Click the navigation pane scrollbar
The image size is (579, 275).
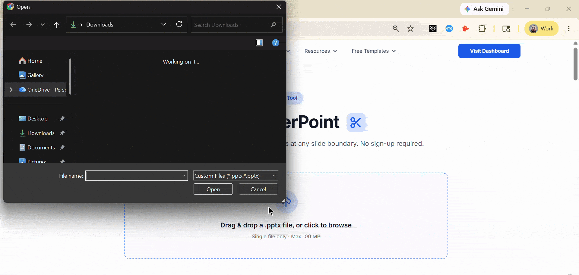click(x=70, y=77)
